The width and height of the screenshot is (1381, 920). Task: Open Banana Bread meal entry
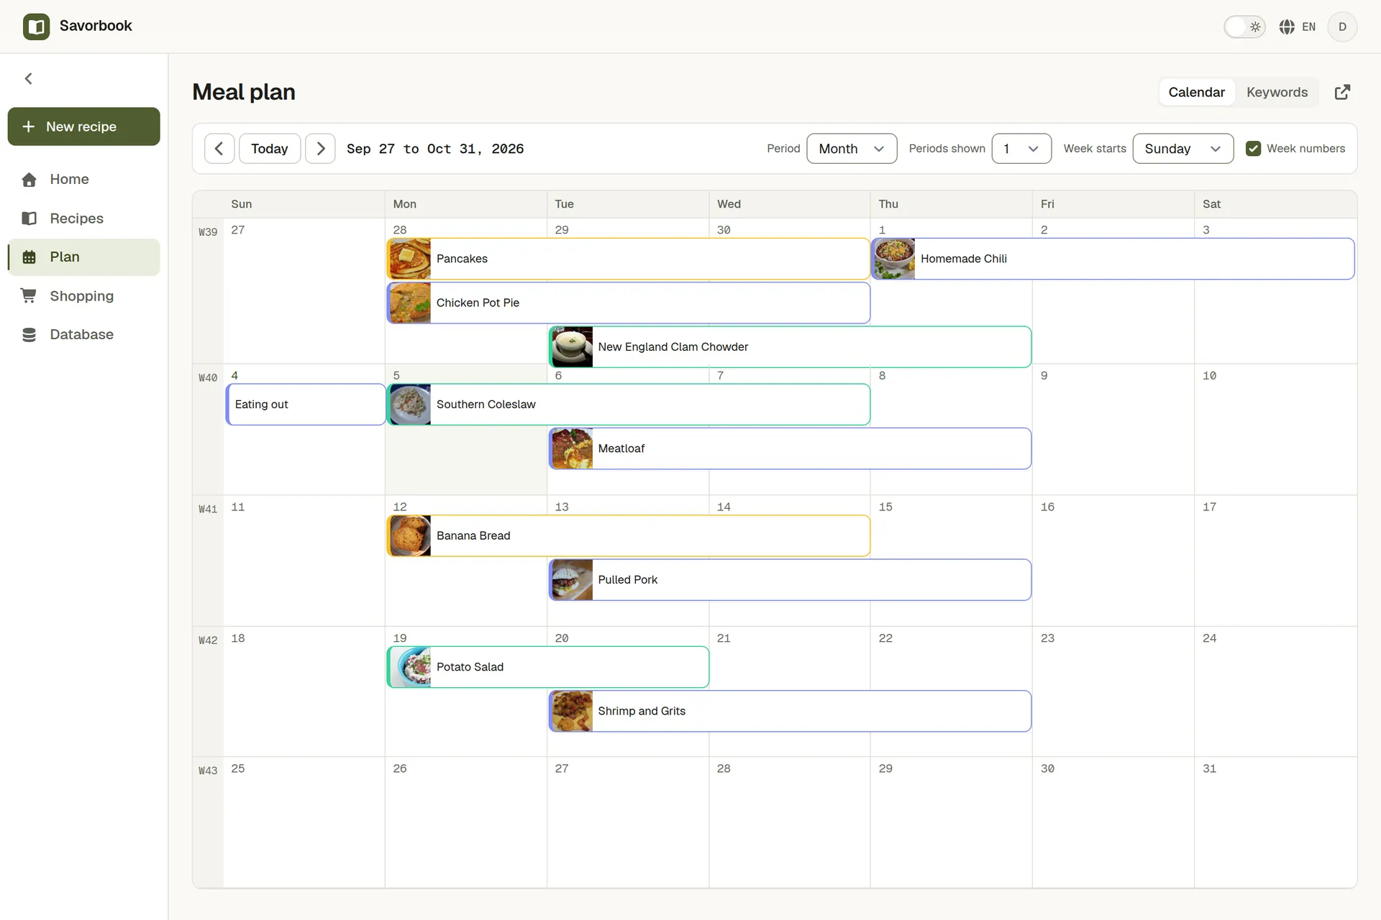(x=629, y=535)
